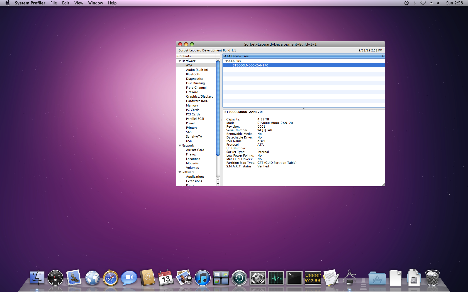Select Audio (Built In) in sidebar

tap(197, 70)
